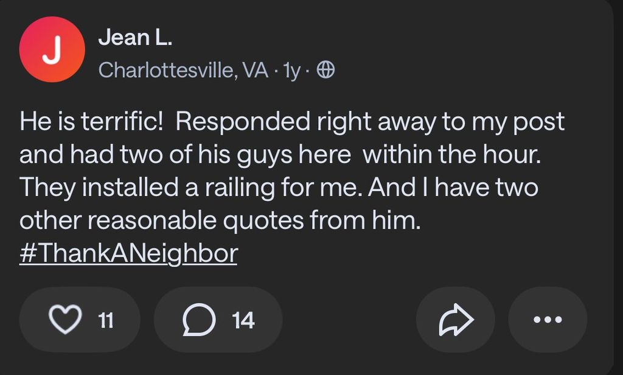View Jean L.'s profile via name

[135, 38]
